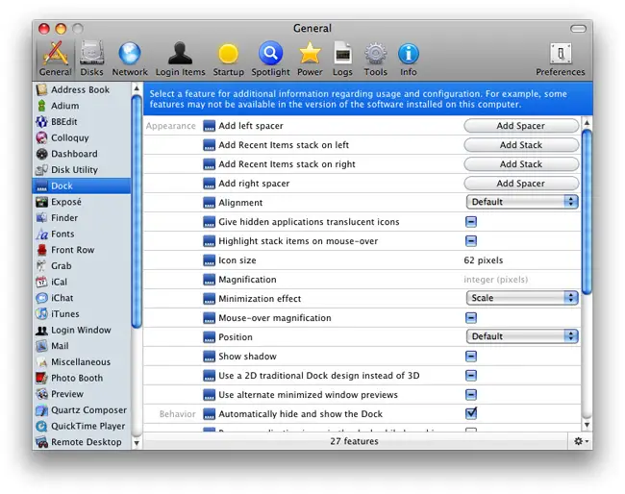625x494 pixels.
Task: Uncheck Automatically hide and show the Dock
Action: coord(471,413)
